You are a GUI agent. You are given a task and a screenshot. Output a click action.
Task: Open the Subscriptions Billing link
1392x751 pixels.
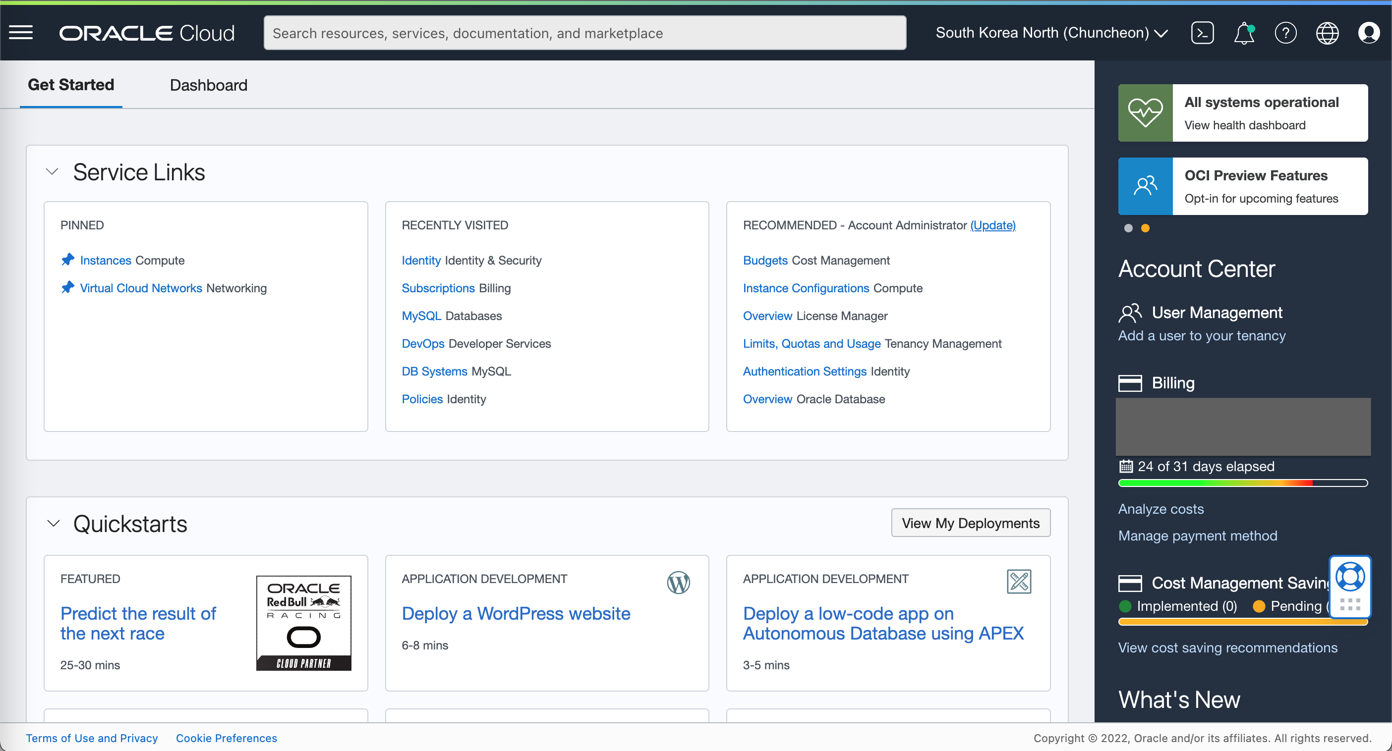click(438, 288)
